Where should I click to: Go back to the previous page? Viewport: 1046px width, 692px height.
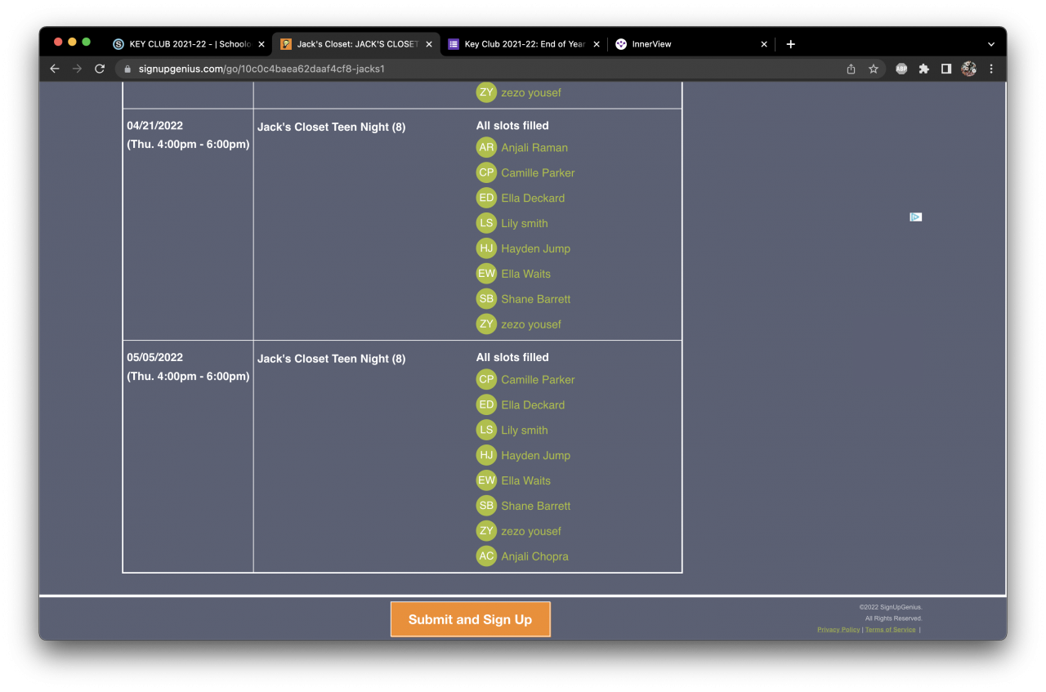[x=55, y=69]
